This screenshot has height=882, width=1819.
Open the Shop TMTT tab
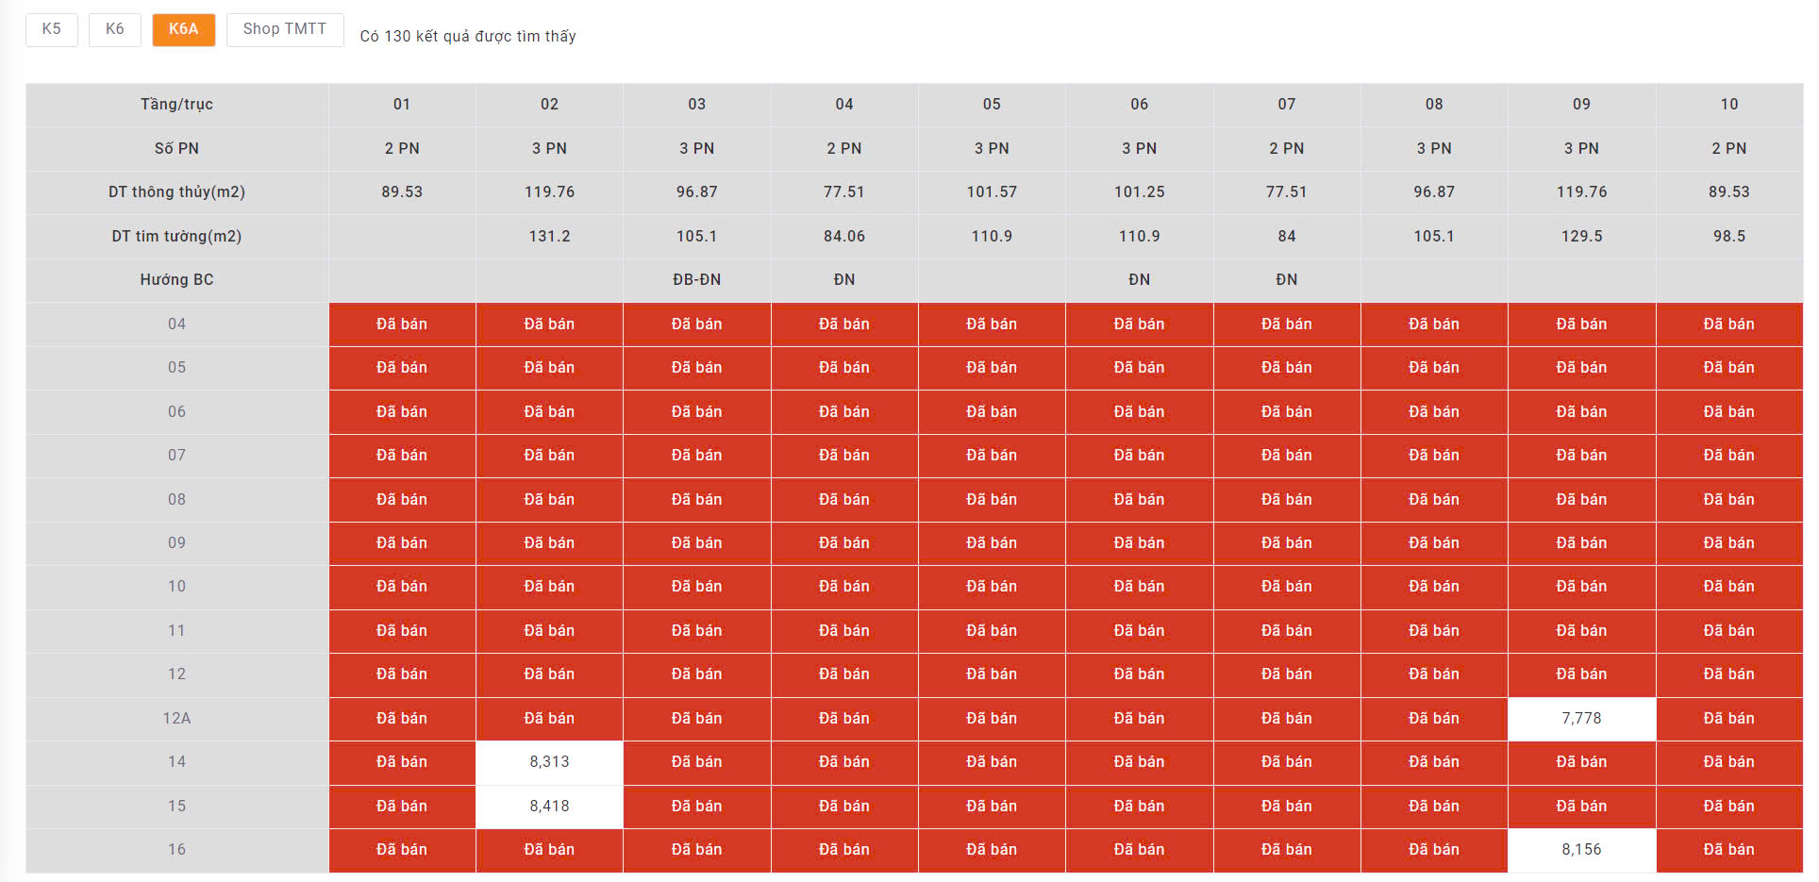pos(284,29)
